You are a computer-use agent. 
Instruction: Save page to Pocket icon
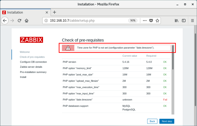[x=151, y=21]
